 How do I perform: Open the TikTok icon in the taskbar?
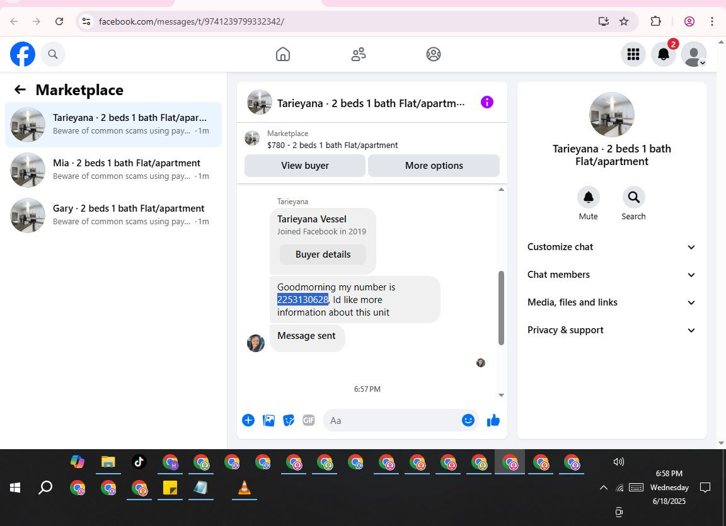[x=139, y=462]
